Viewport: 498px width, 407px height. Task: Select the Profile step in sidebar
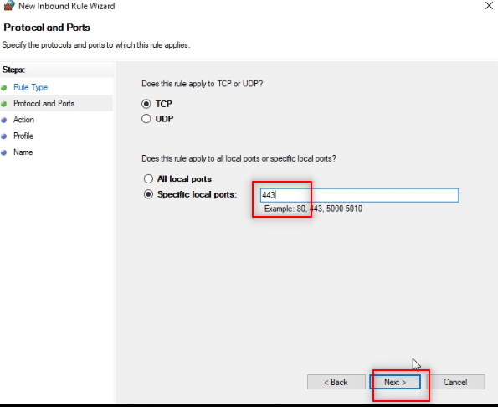point(23,136)
